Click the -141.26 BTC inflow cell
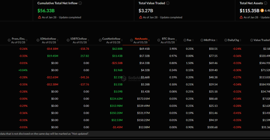The width and height of the screenshot is (270, 140). tap(85, 77)
